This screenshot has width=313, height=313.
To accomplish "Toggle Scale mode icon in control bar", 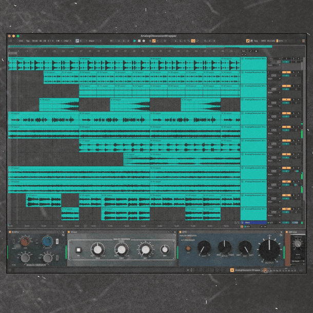I will (77, 41).
